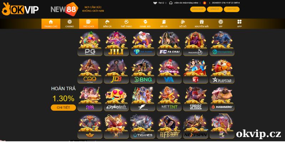
Task: Select the Bắn Cá fishing menu
Action: 108,24
